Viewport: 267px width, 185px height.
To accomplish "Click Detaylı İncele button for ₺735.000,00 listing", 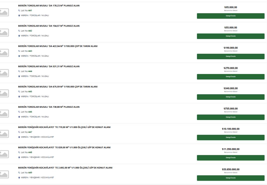I will click(230, 117).
